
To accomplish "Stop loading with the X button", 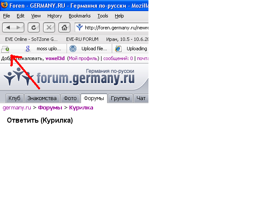I will coord(49,28).
